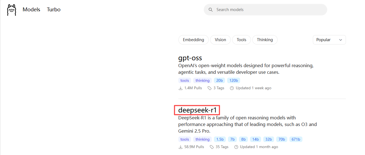Click the 3 Tags text

[219, 88]
